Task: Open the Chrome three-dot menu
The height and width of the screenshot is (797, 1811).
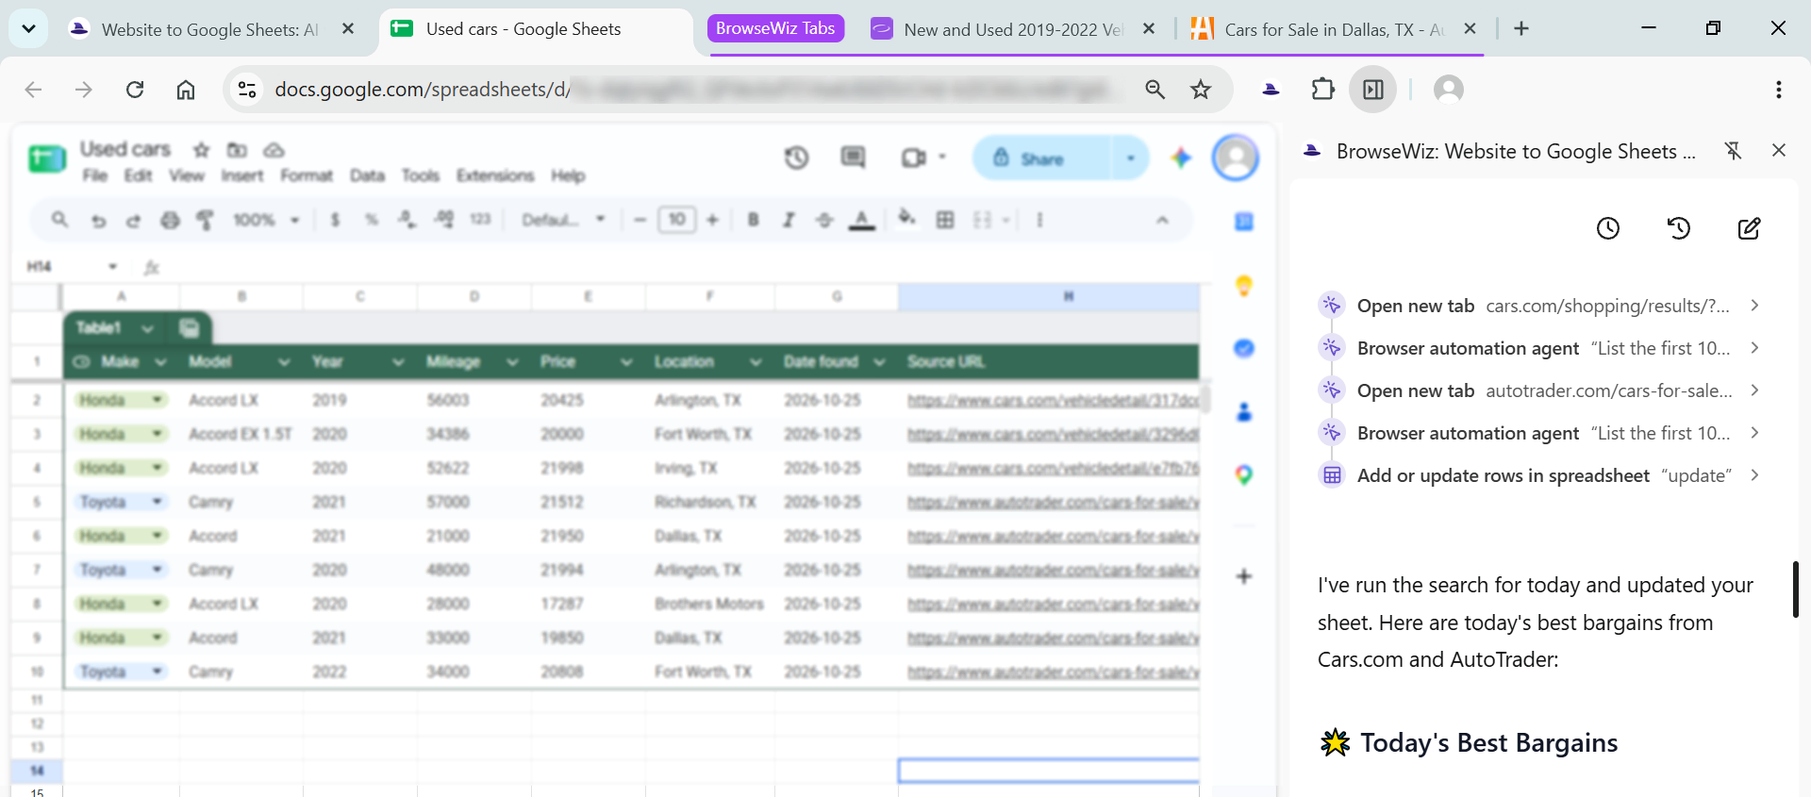Action: (x=1779, y=90)
